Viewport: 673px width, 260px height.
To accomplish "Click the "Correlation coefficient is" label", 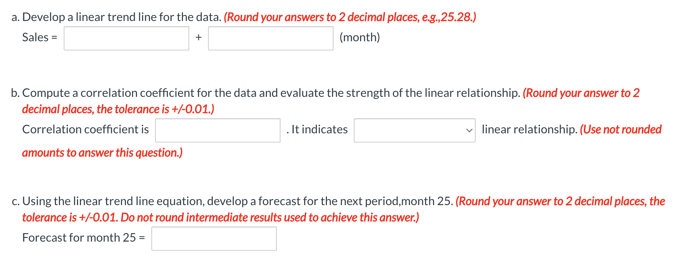I will (85, 129).
